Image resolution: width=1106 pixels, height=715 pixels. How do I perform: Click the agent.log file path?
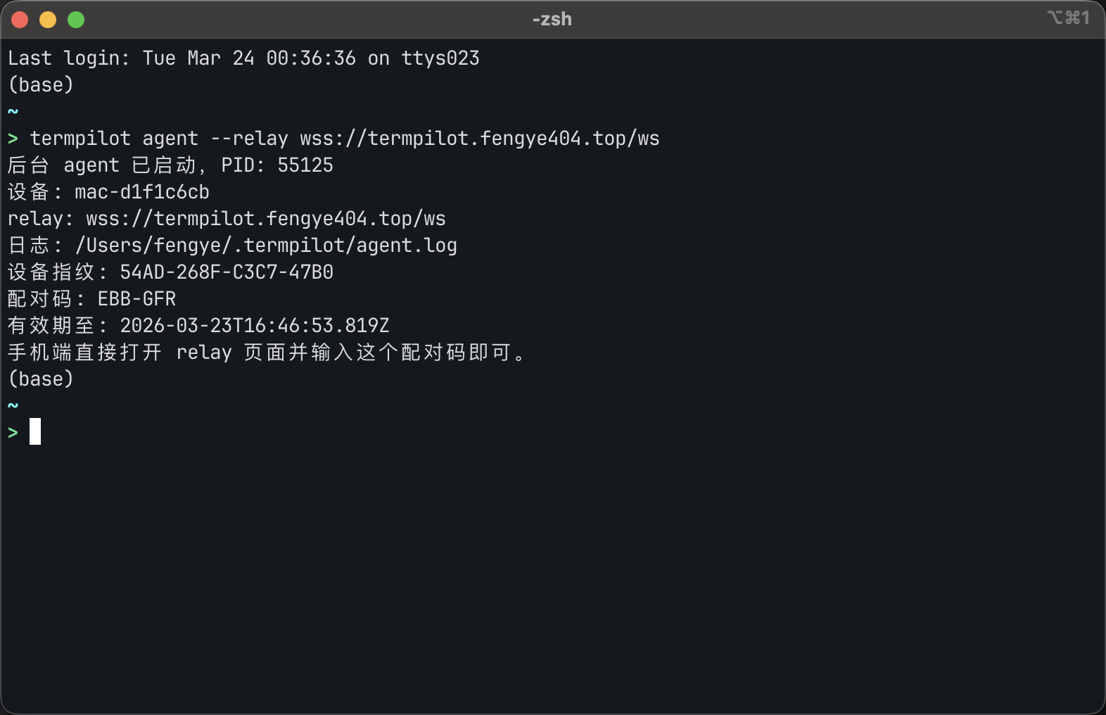point(265,246)
